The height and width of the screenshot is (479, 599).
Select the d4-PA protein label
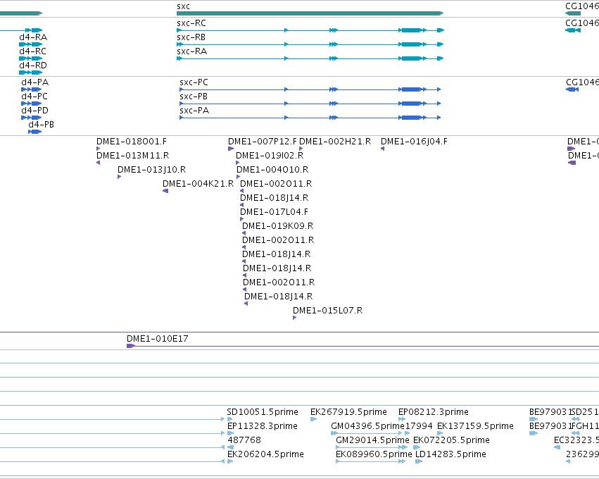[x=35, y=82]
